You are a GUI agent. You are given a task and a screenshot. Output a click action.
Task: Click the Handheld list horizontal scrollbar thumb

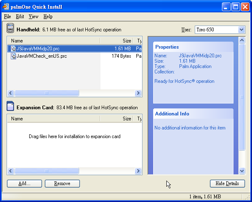47,93
